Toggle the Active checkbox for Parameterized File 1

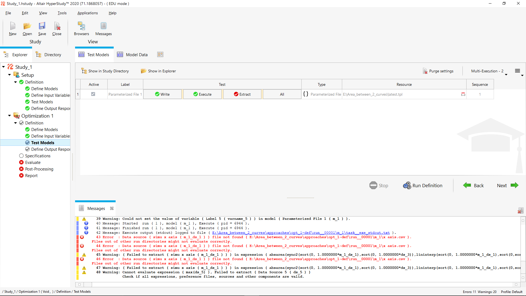point(93,94)
